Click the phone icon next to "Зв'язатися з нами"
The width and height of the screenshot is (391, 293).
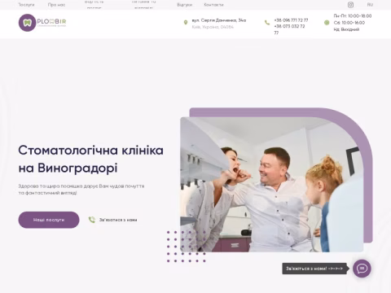click(x=92, y=220)
